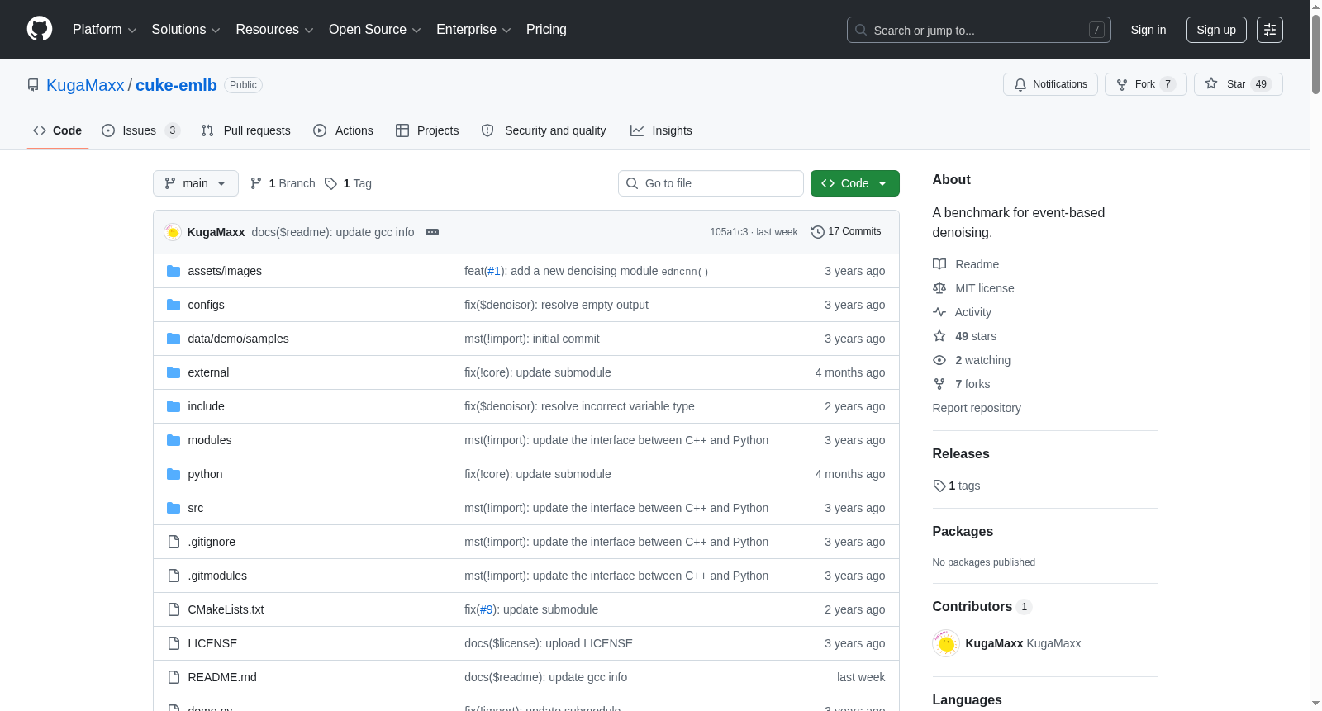Click the README.md file icon
Screen dimensions: 1322x711
(x=174, y=677)
